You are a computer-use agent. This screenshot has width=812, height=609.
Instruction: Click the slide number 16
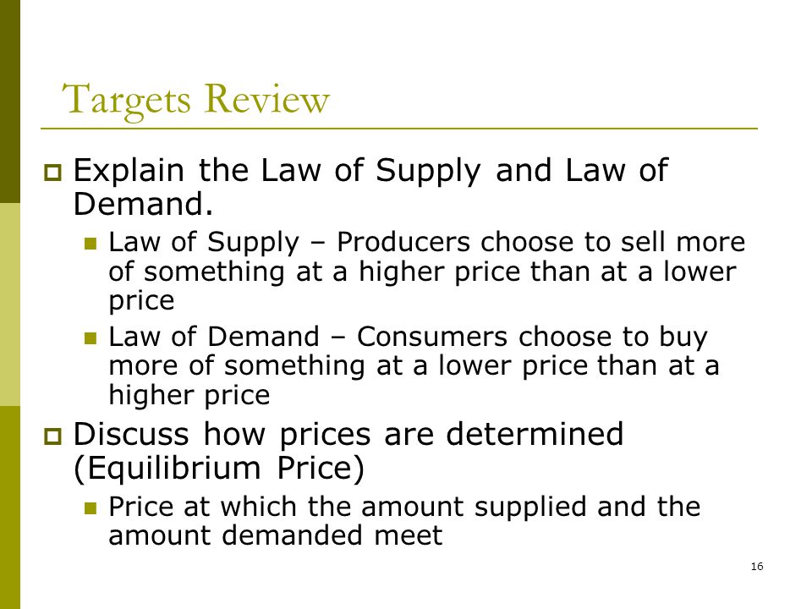point(756,567)
